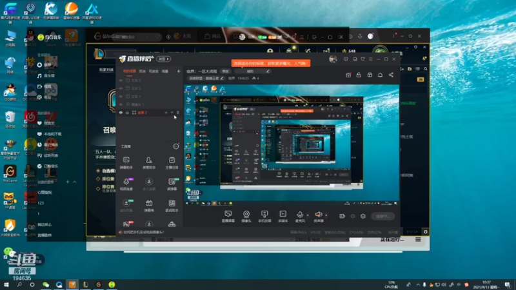Click the 辅助 tag input field
Screen dimensions: 516x290
click(253, 71)
